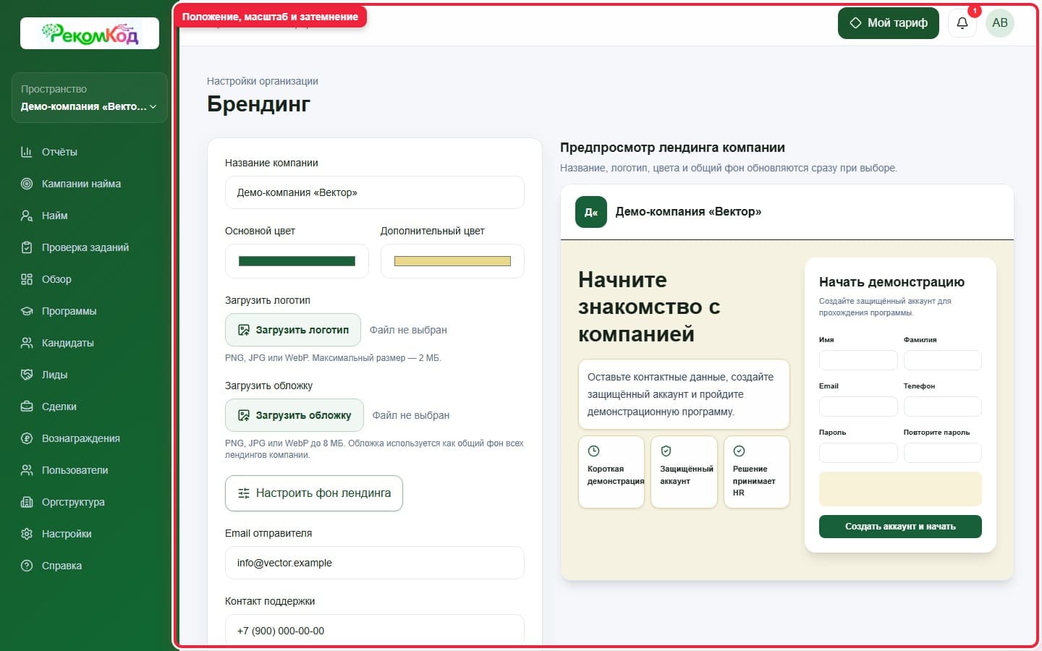The image size is (1042, 651).
Task: Click the Настройки организации breadcrumb text
Action: click(x=263, y=81)
